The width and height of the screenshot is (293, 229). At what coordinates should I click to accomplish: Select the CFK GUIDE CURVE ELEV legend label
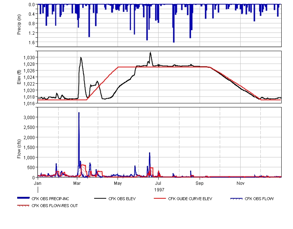point(190,199)
